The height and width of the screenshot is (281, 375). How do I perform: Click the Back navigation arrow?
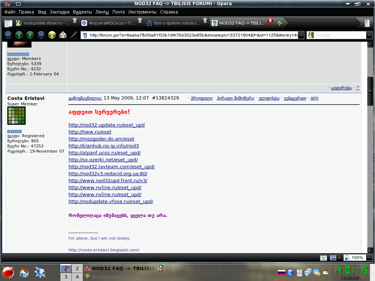point(19,35)
